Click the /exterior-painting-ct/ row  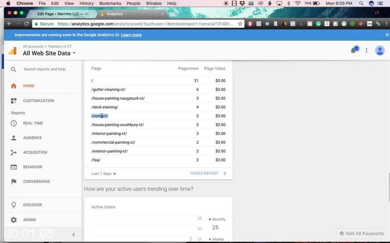click(x=158, y=151)
